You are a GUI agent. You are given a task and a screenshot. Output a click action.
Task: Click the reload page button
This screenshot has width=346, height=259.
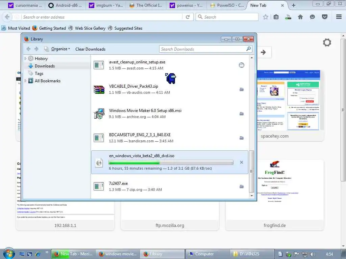pyautogui.click(x=188, y=17)
